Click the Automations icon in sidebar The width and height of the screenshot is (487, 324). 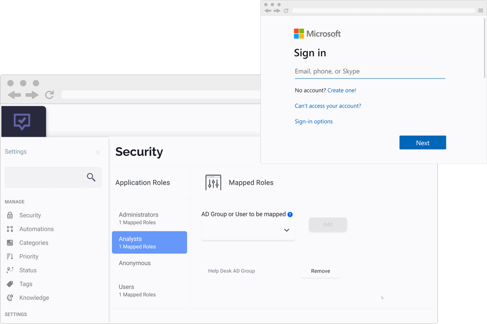pos(10,229)
